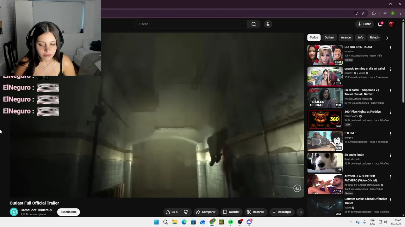Click the Recortar clip button

(x=256, y=212)
